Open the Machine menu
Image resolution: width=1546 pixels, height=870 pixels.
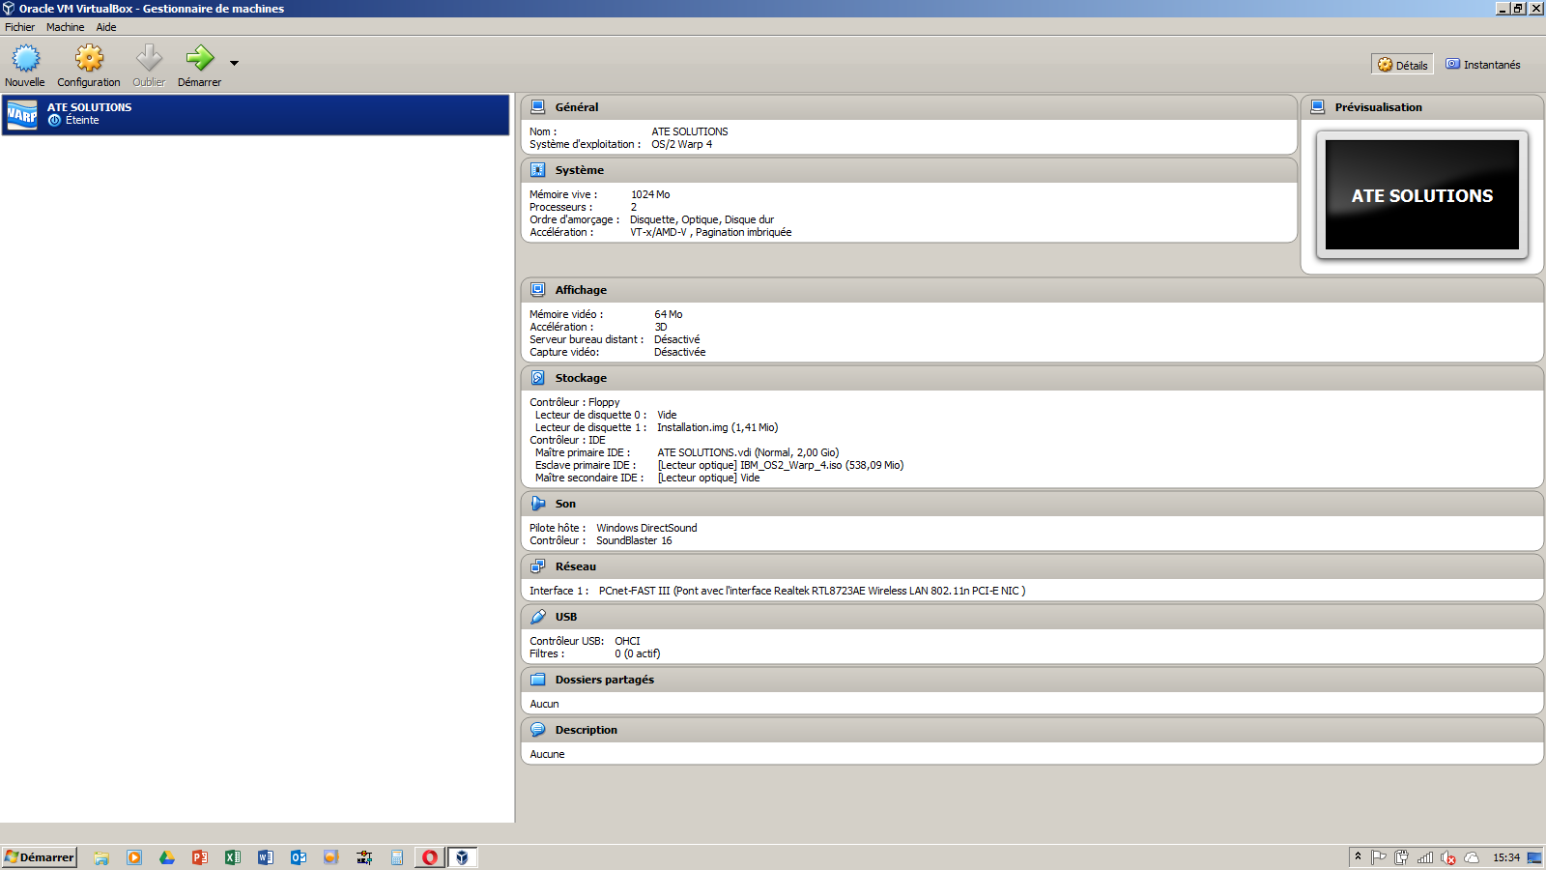point(65,27)
